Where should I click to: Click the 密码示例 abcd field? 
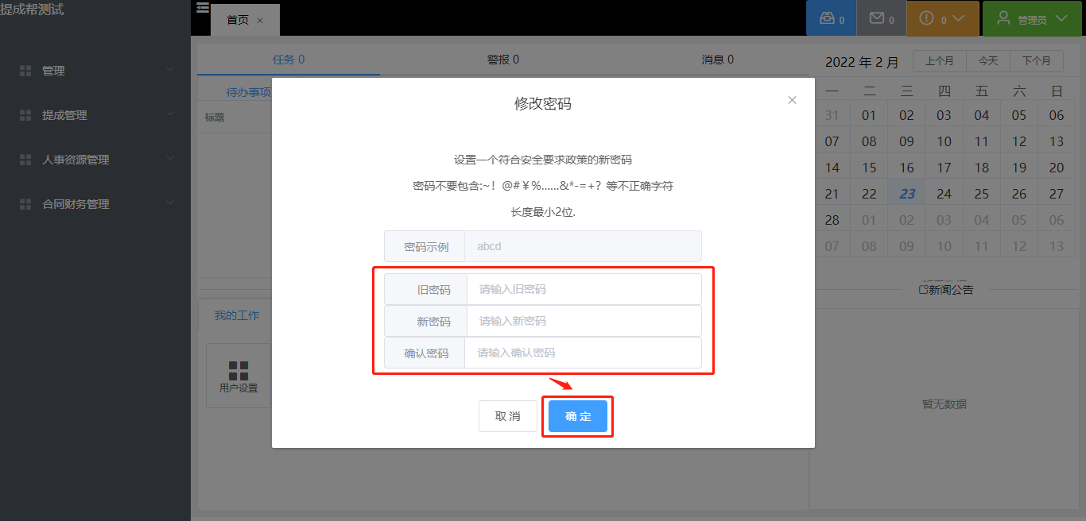583,246
